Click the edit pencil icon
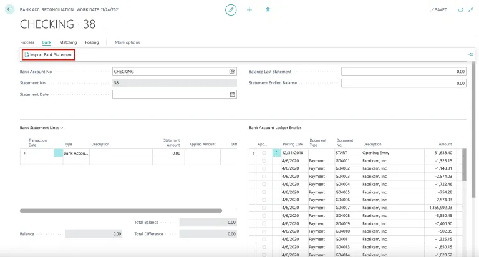 click(231, 10)
